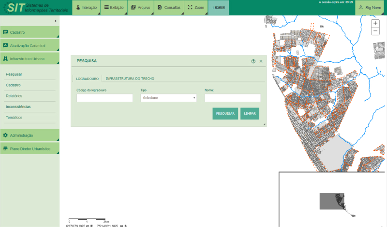Open the Arquivo toolbar menu
Image resolution: width=387 pixels, height=227 pixels.
pos(141,8)
